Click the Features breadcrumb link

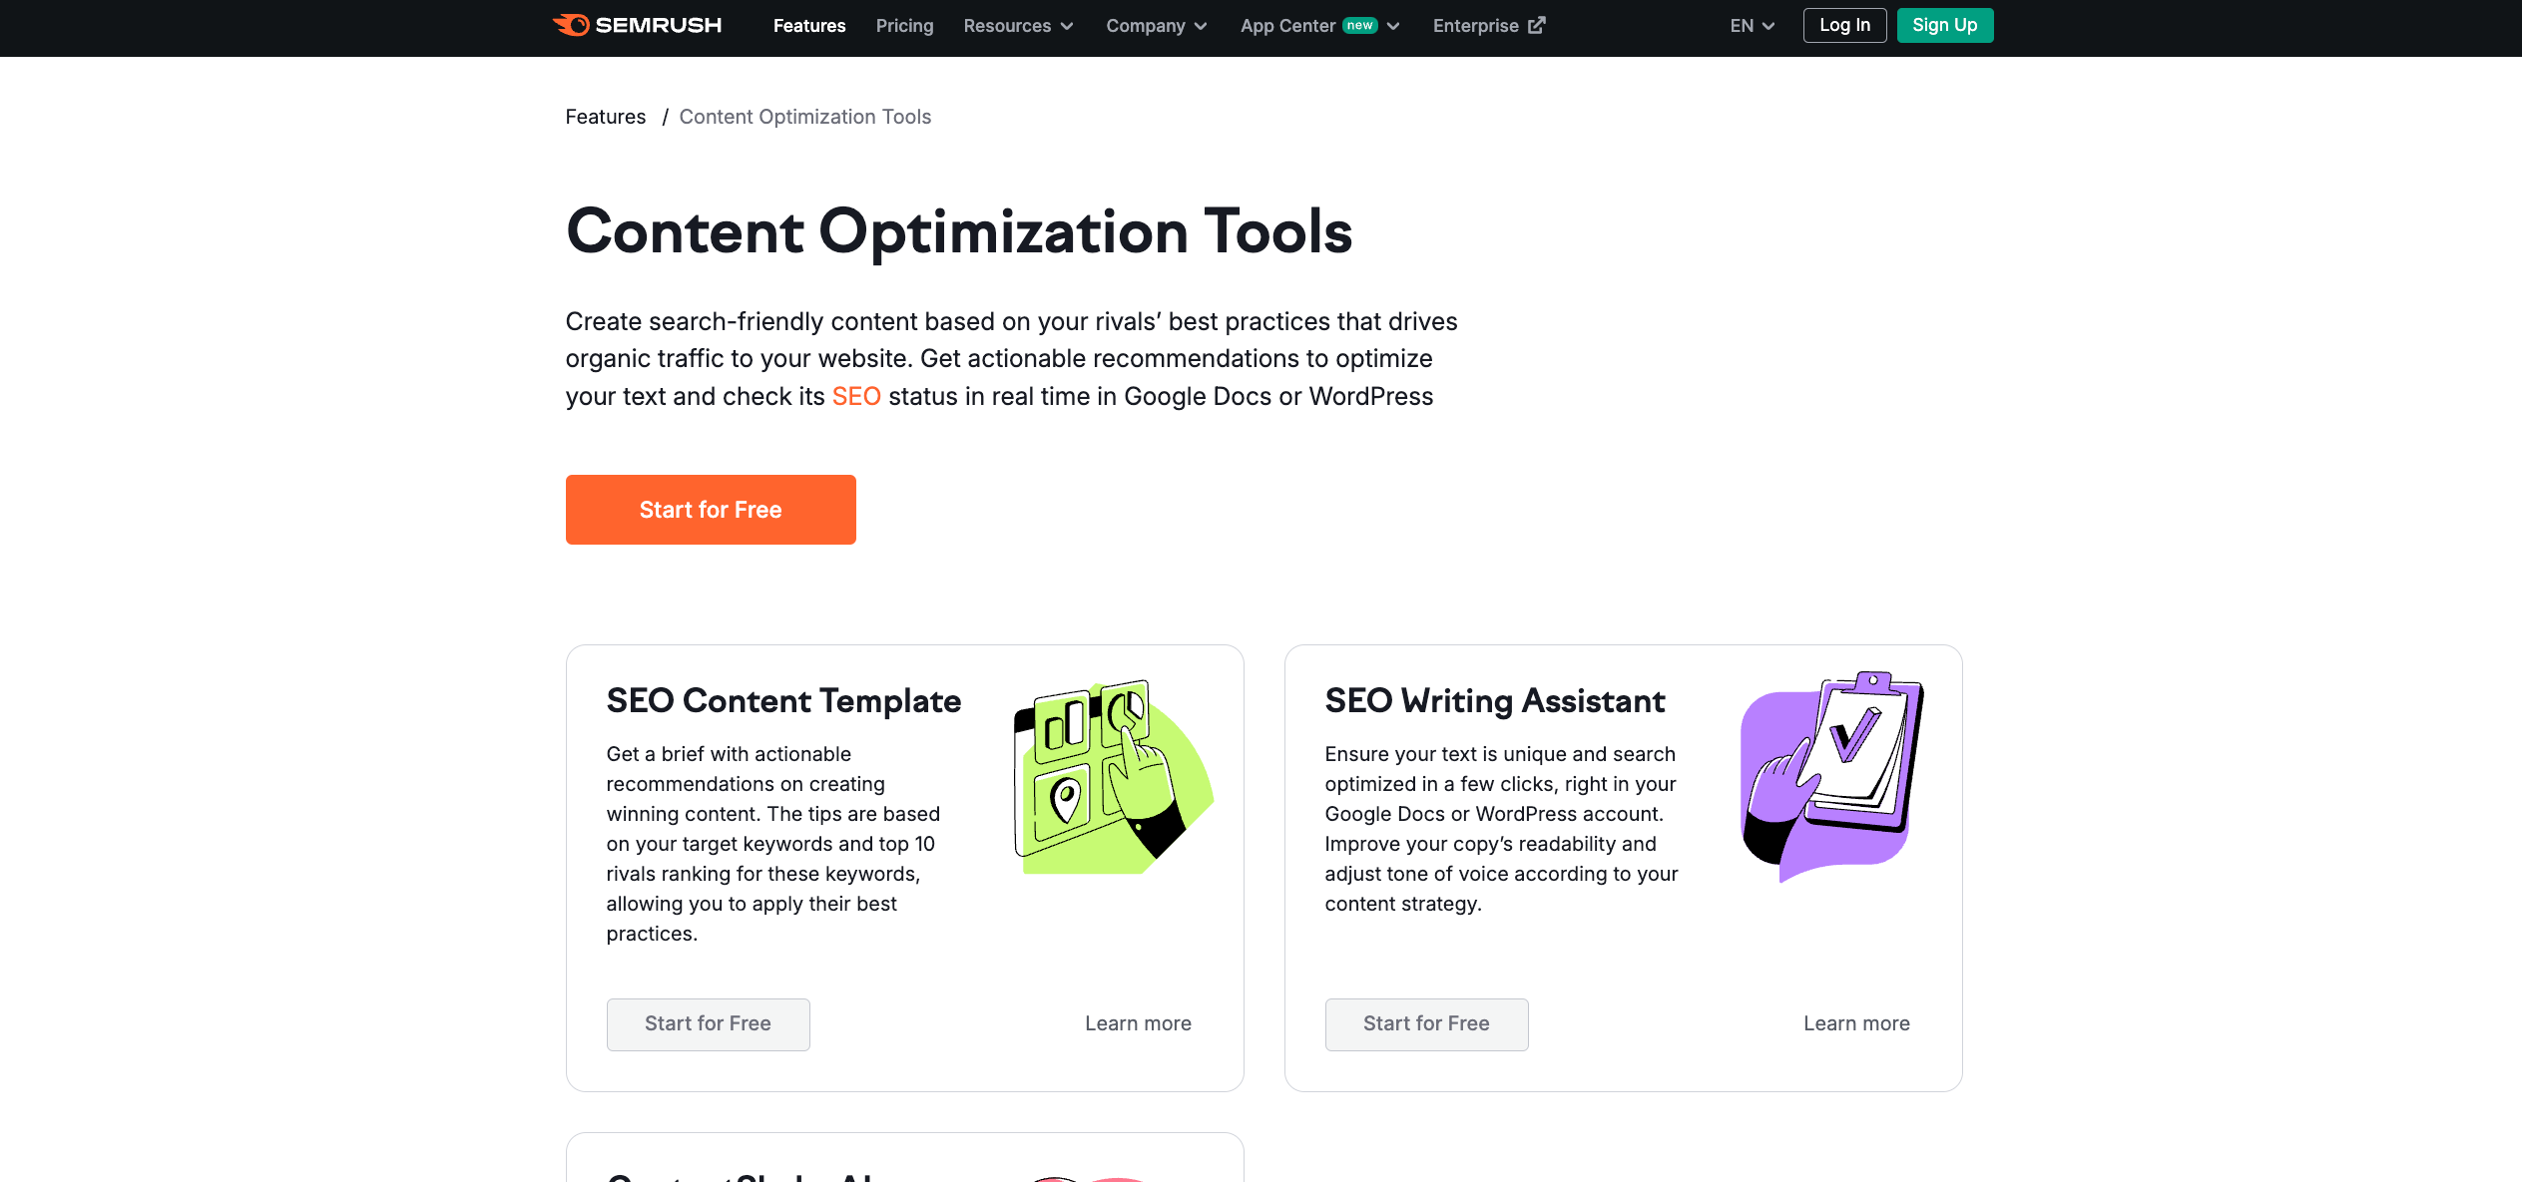(x=606, y=117)
